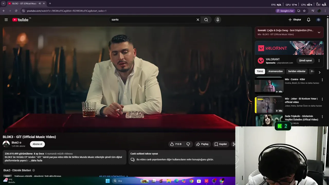Open options for Seda Tripkolic video
This screenshot has width=329, height=185.
click(322, 117)
